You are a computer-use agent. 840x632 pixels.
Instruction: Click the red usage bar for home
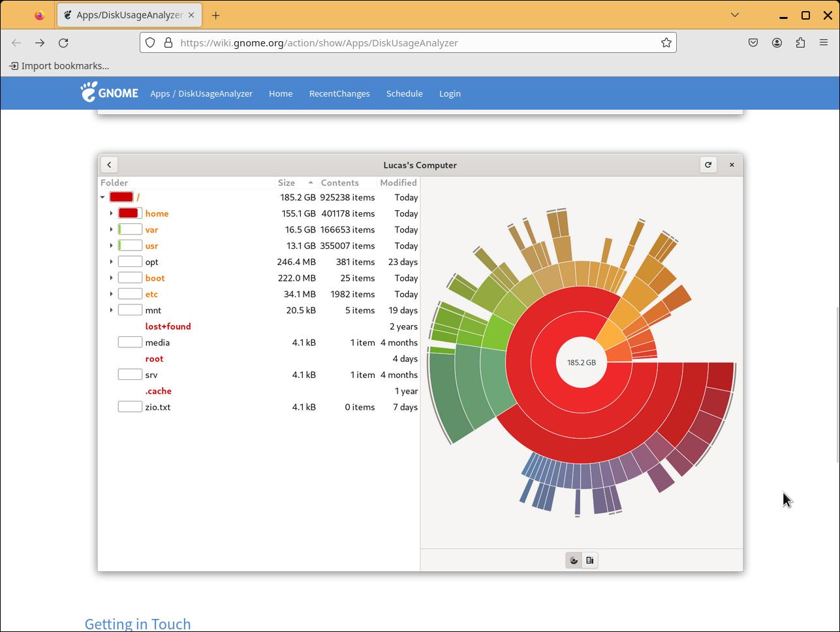(130, 213)
